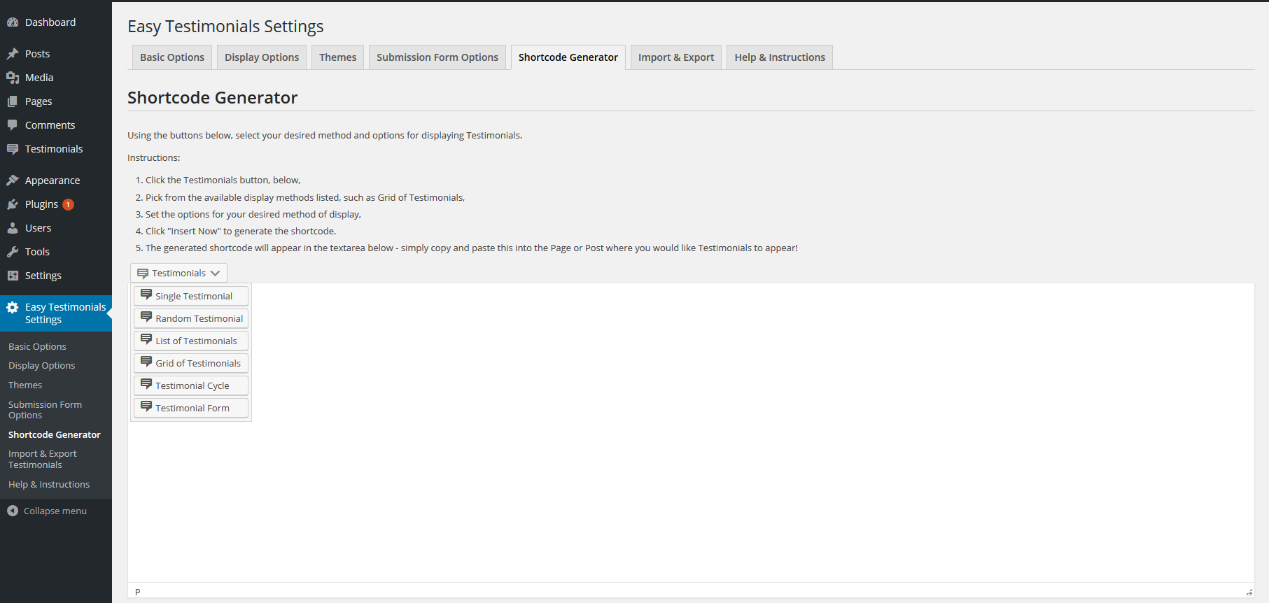Click the Comments speech bubble icon
Viewport: 1269px width, 603px height.
pyautogui.click(x=13, y=125)
